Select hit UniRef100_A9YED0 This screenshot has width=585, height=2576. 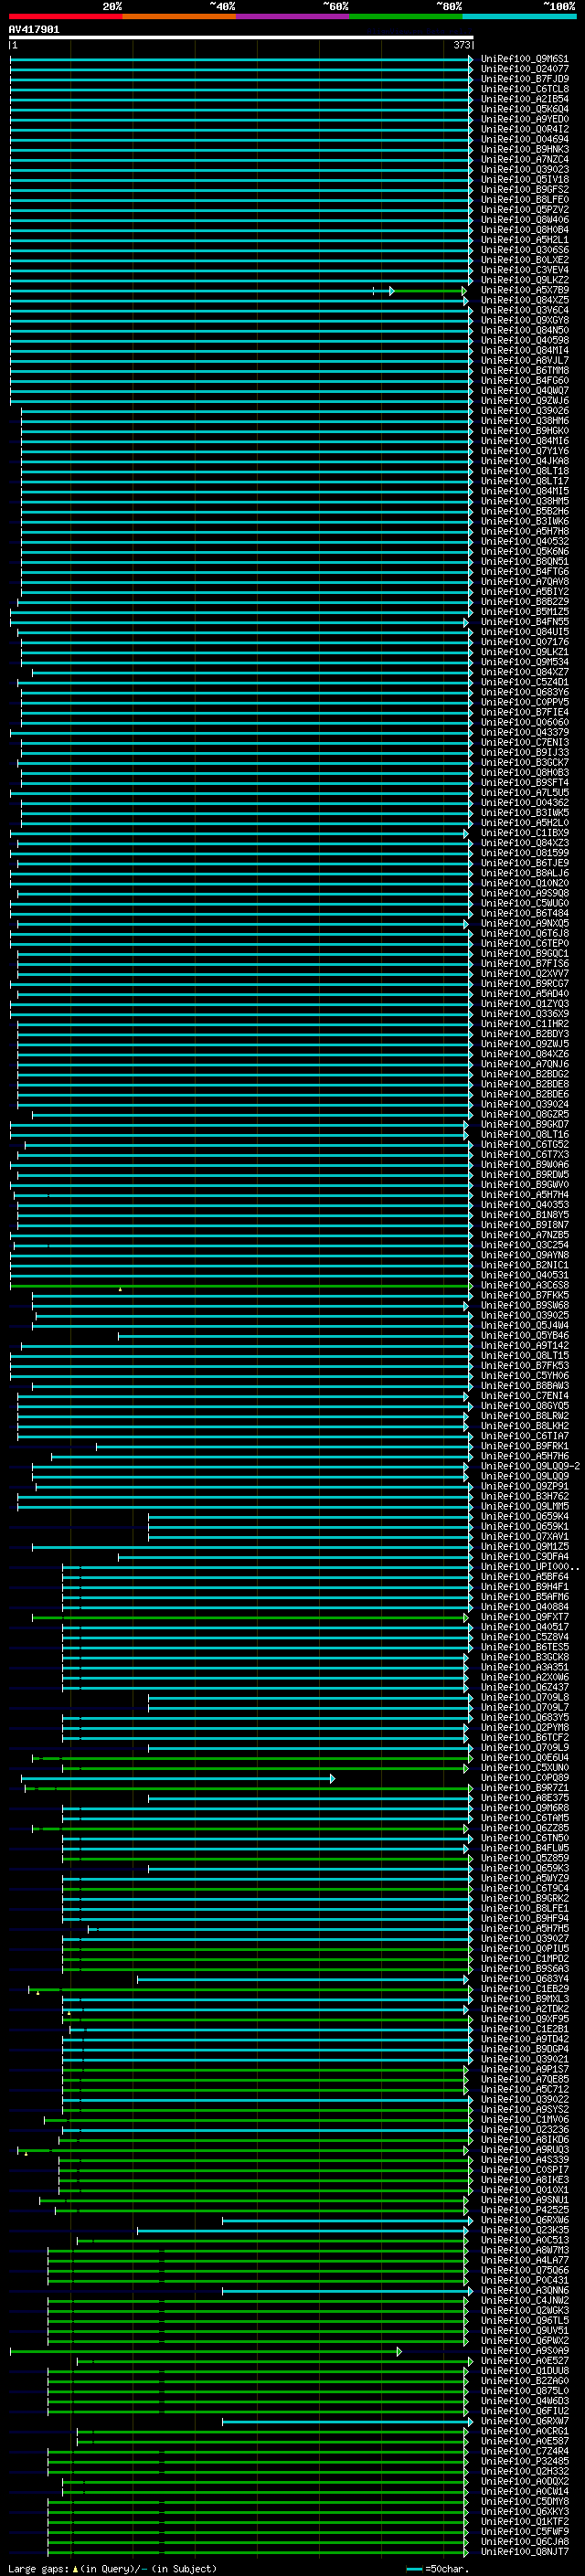pyautogui.click(x=524, y=119)
